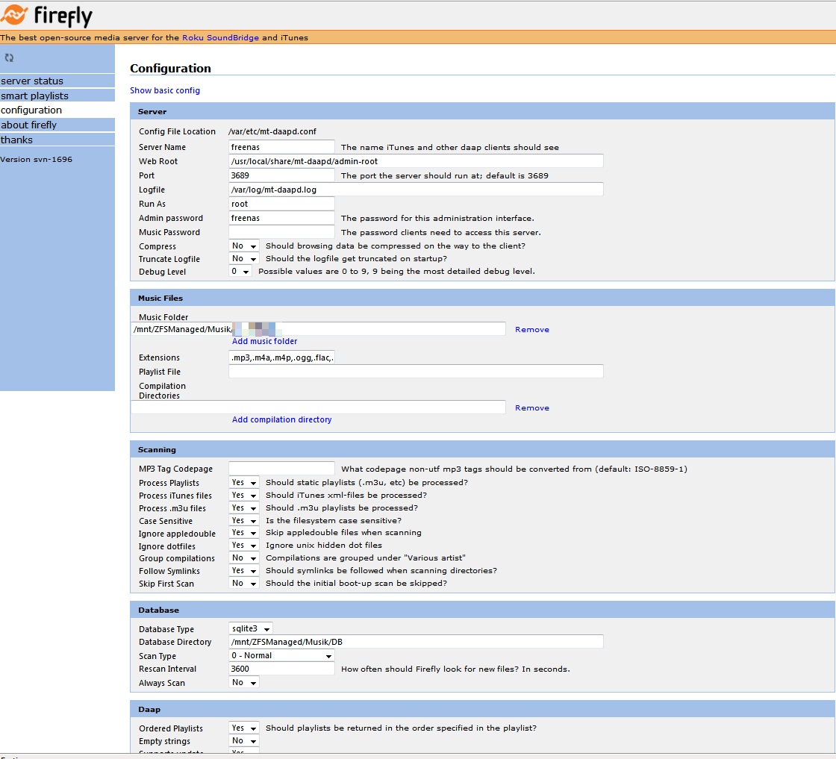Open the Group compilations dropdown
Image resolution: width=836 pixels, height=759 pixels.
[x=244, y=558]
